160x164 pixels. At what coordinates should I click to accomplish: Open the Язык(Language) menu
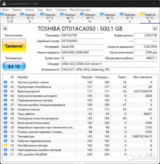tap(80, 10)
